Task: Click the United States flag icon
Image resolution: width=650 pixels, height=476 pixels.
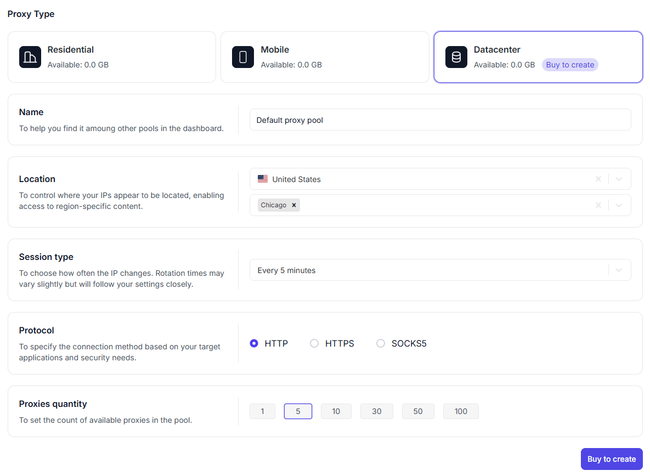Action: pos(262,179)
